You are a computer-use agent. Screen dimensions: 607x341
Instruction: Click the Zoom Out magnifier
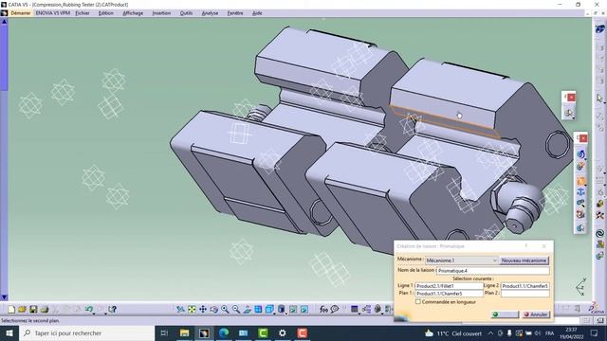tap(236, 310)
